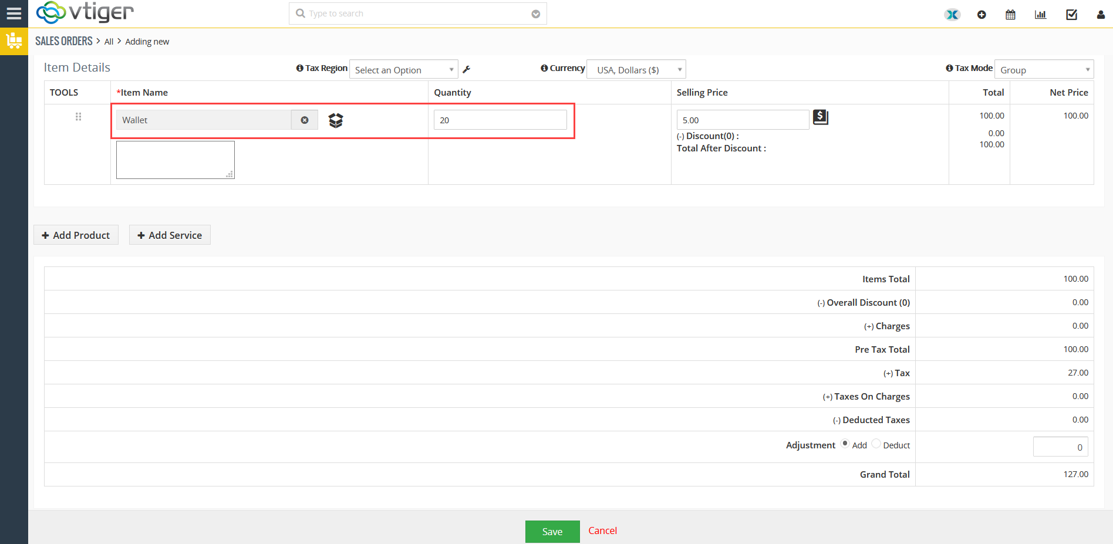Viewport: 1113px width, 544px height.
Task: Click the Wallet item name field
Action: (204, 120)
